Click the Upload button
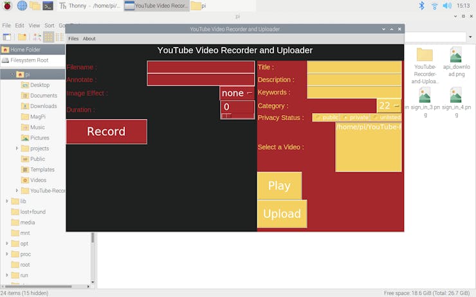476x297 pixels. point(282,214)
